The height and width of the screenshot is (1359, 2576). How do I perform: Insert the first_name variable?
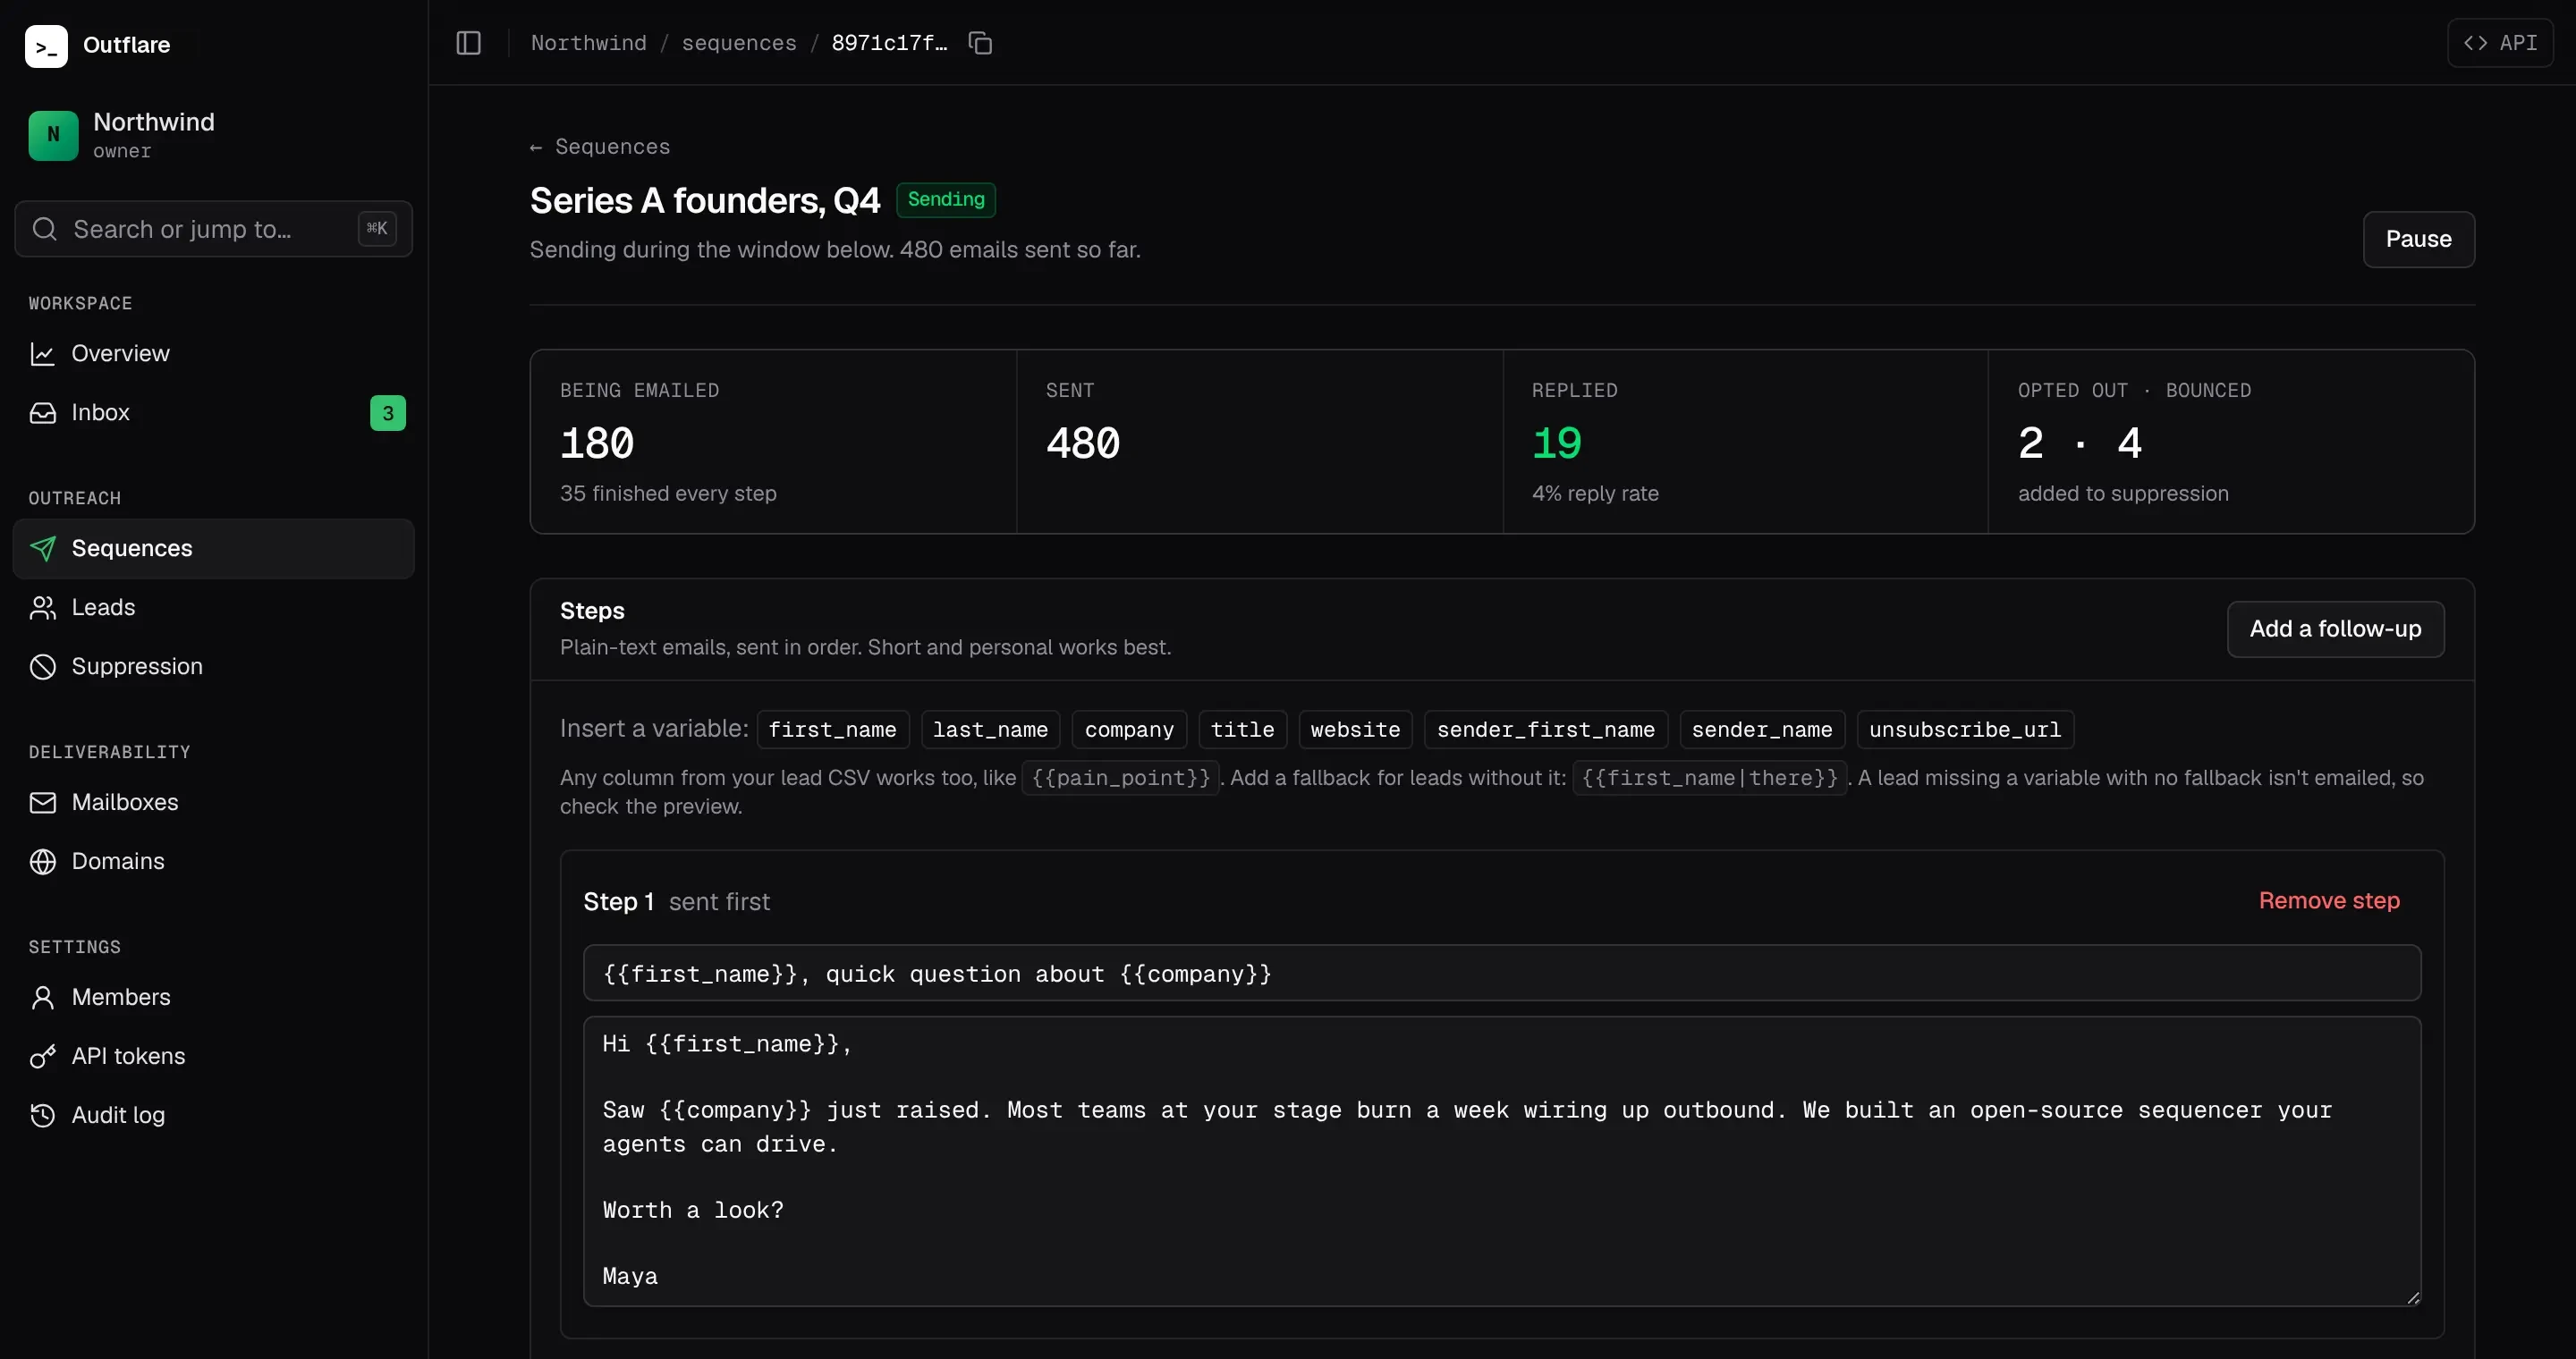pyautogui.click(x=832, y=730)
